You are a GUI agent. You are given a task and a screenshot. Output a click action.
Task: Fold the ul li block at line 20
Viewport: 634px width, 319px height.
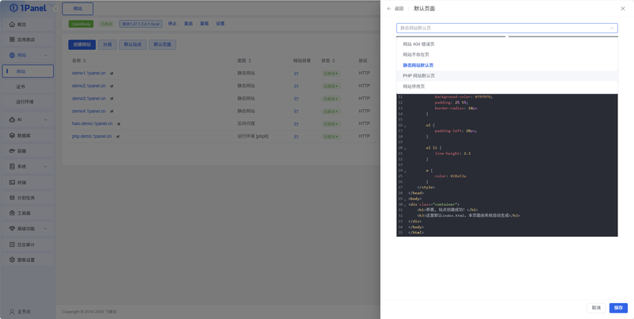tap(405, 148)
